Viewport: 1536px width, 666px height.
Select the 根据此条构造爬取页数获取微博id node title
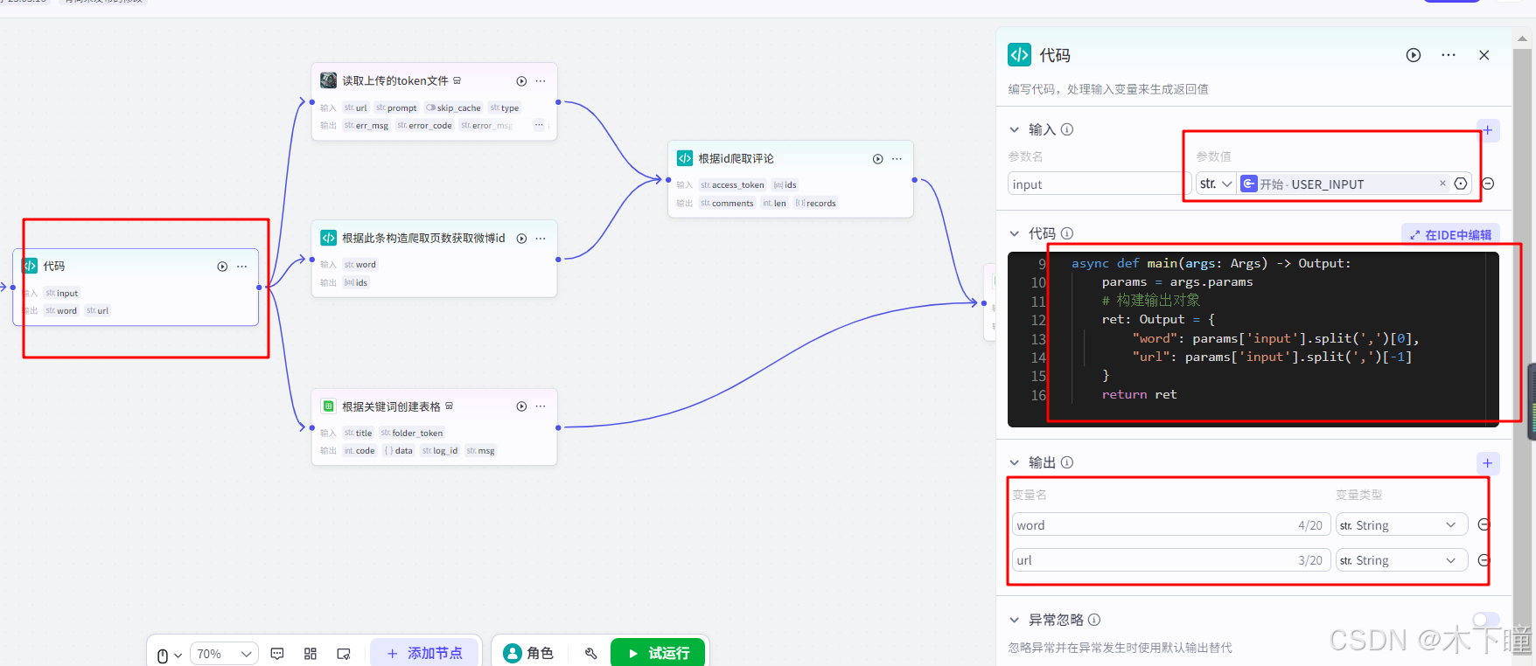(x=423, y=238)
